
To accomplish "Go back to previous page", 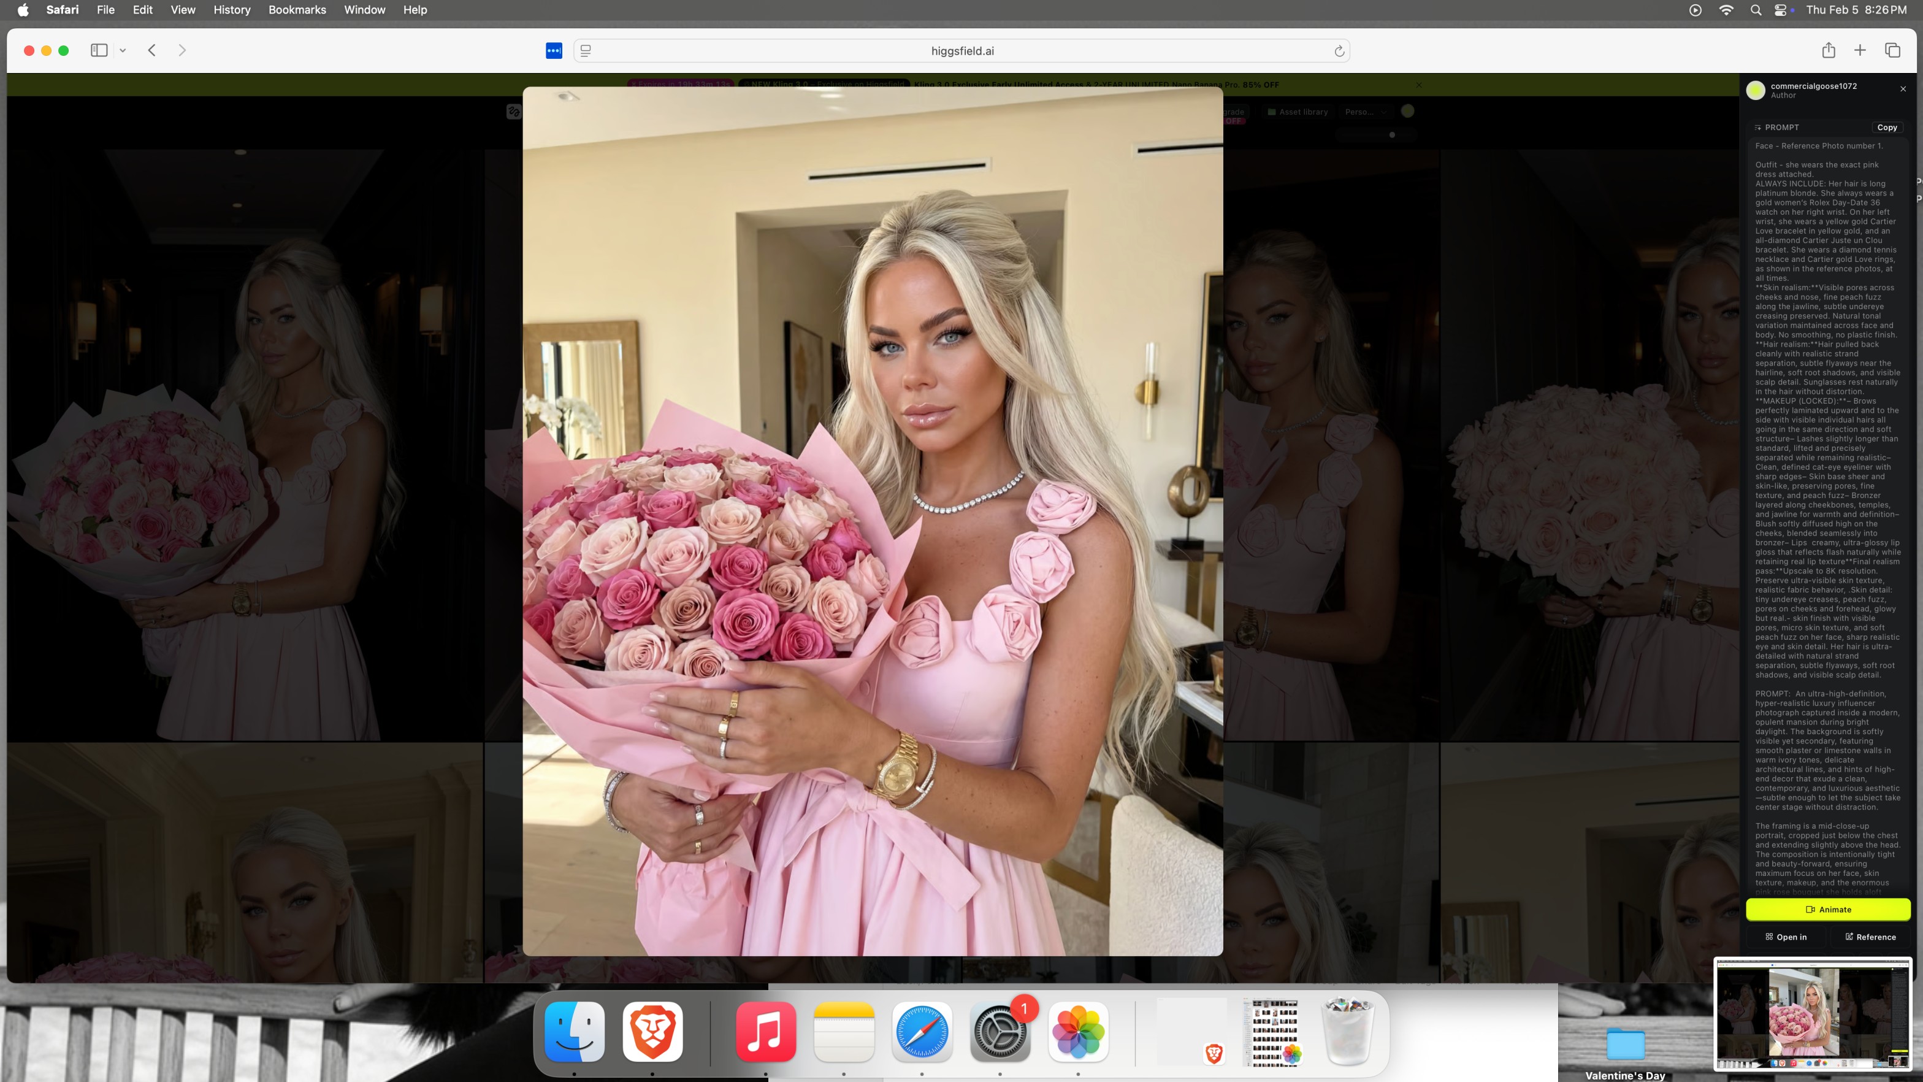I will coord(151,50).
